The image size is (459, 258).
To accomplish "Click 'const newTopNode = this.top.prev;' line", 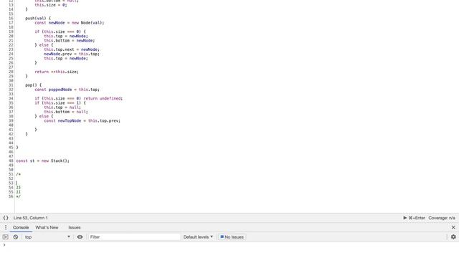I will click(x=82, y=121).
